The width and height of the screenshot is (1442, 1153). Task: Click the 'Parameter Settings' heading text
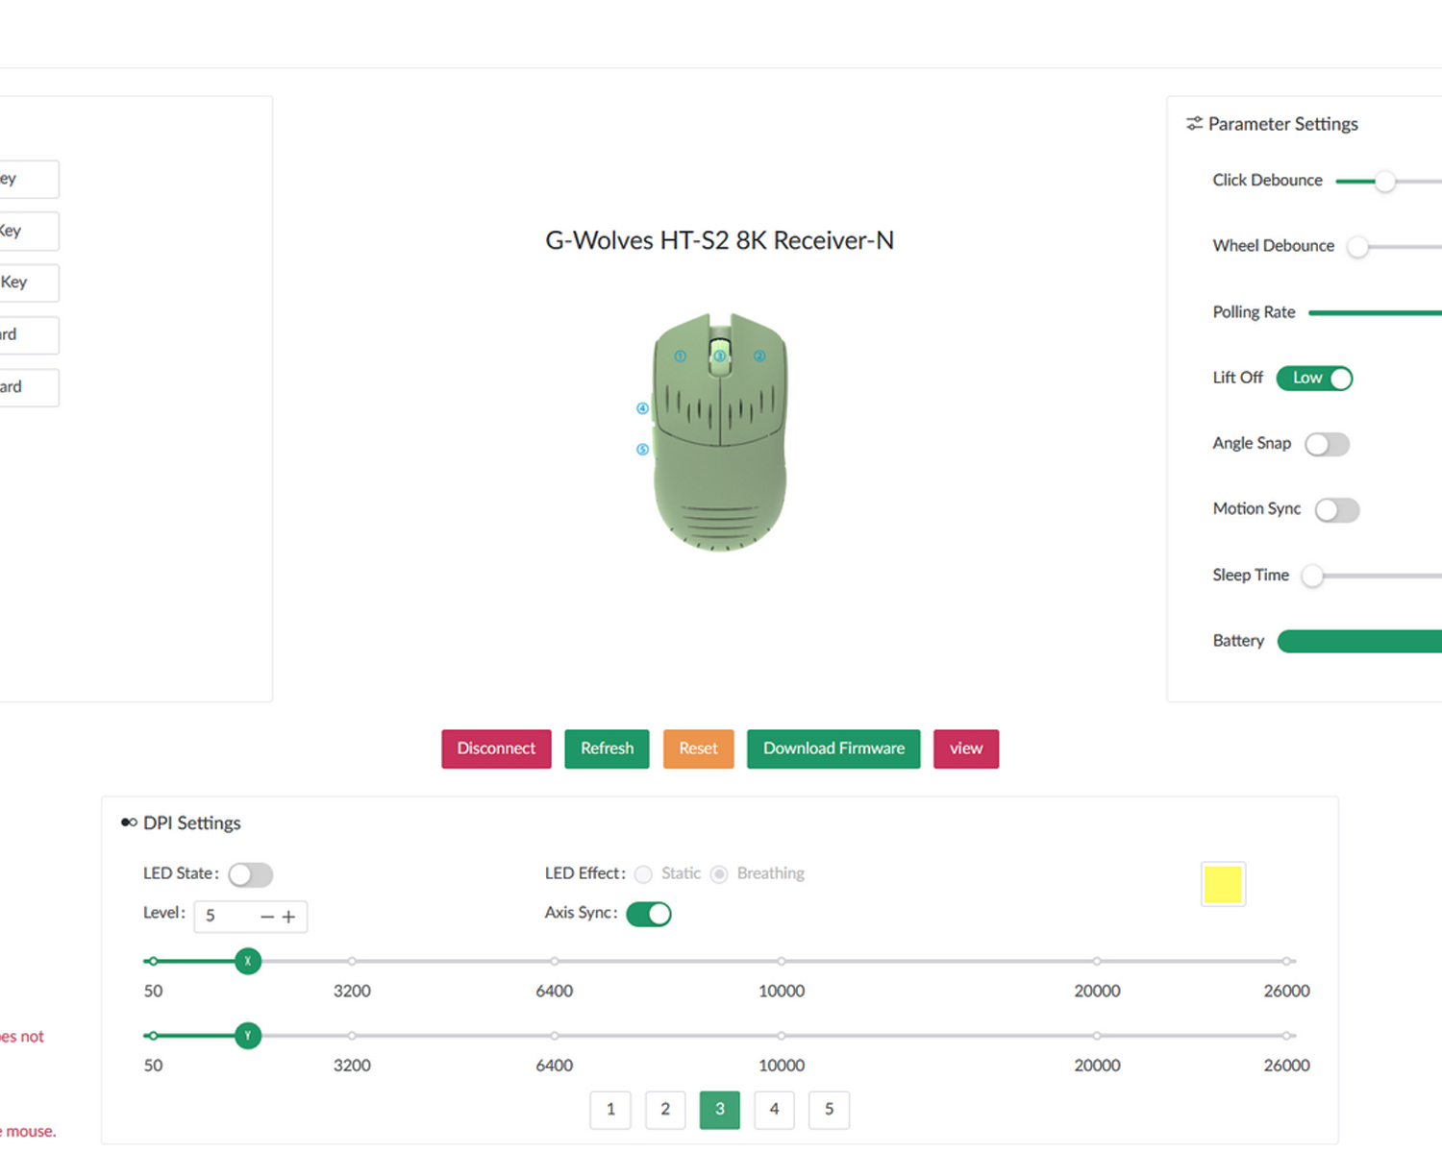(1283, 124)
